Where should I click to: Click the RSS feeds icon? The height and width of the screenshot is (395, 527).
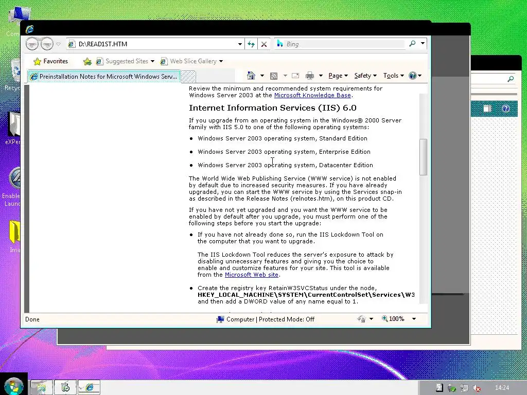tap(274, 76)
